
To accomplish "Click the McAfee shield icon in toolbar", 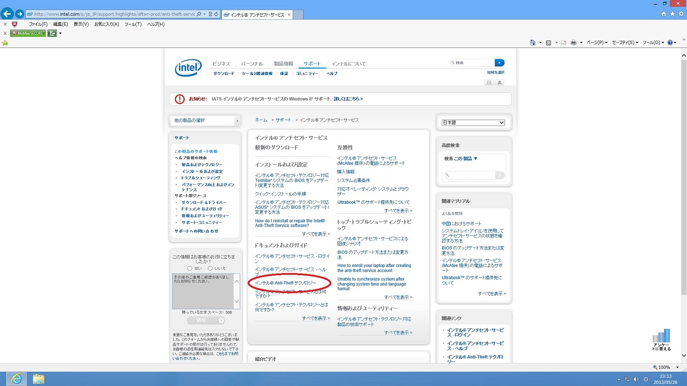I will (x=15, y=24).
